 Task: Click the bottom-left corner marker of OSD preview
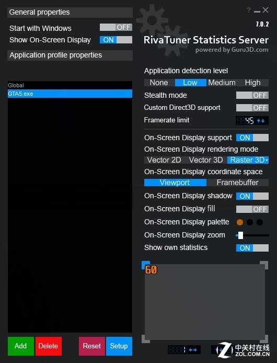(146, 339)
